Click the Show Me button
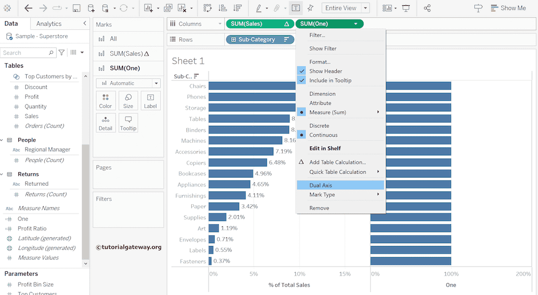Screen dimensions: 538x295 click(508, 8)
